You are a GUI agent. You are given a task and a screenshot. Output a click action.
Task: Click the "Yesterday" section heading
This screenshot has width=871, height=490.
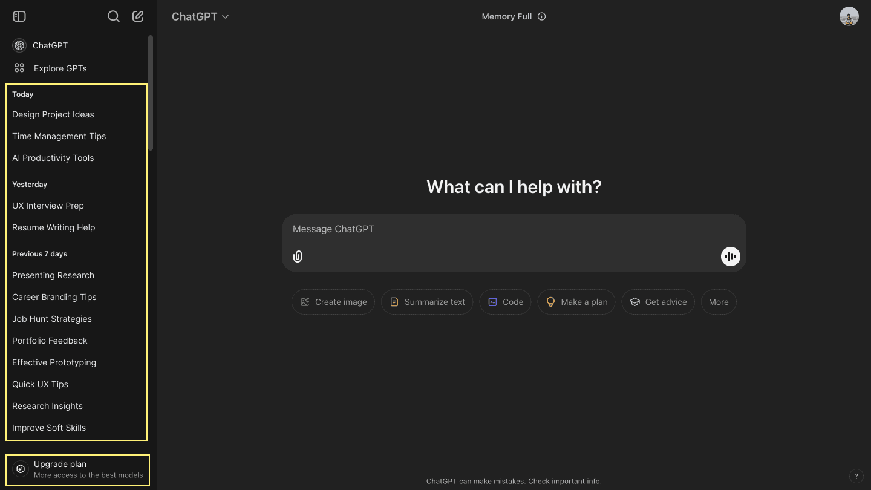[30, 185]
